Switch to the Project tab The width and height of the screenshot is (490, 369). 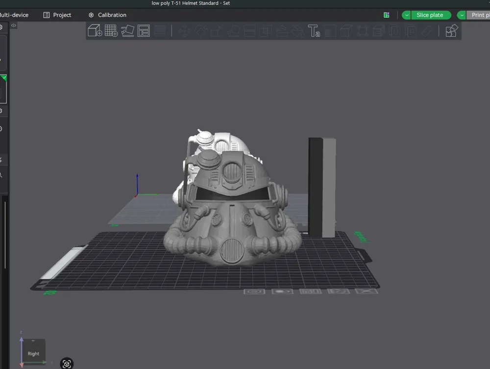pyautogui.click(x=57, y=15)
